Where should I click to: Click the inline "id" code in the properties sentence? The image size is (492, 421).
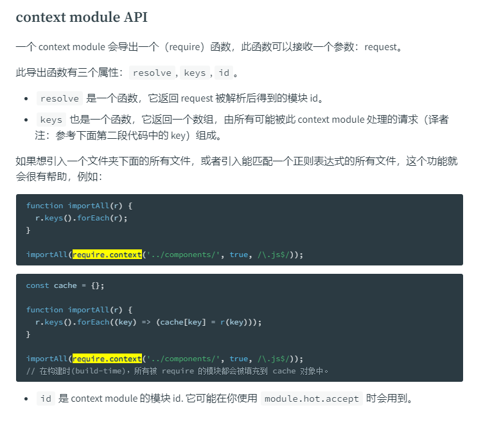coord(224,73)
